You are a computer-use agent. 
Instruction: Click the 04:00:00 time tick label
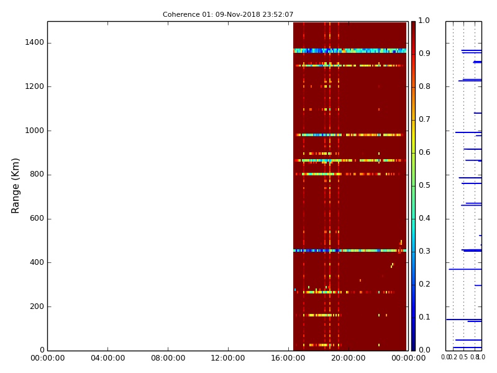(x=107, y=358)
